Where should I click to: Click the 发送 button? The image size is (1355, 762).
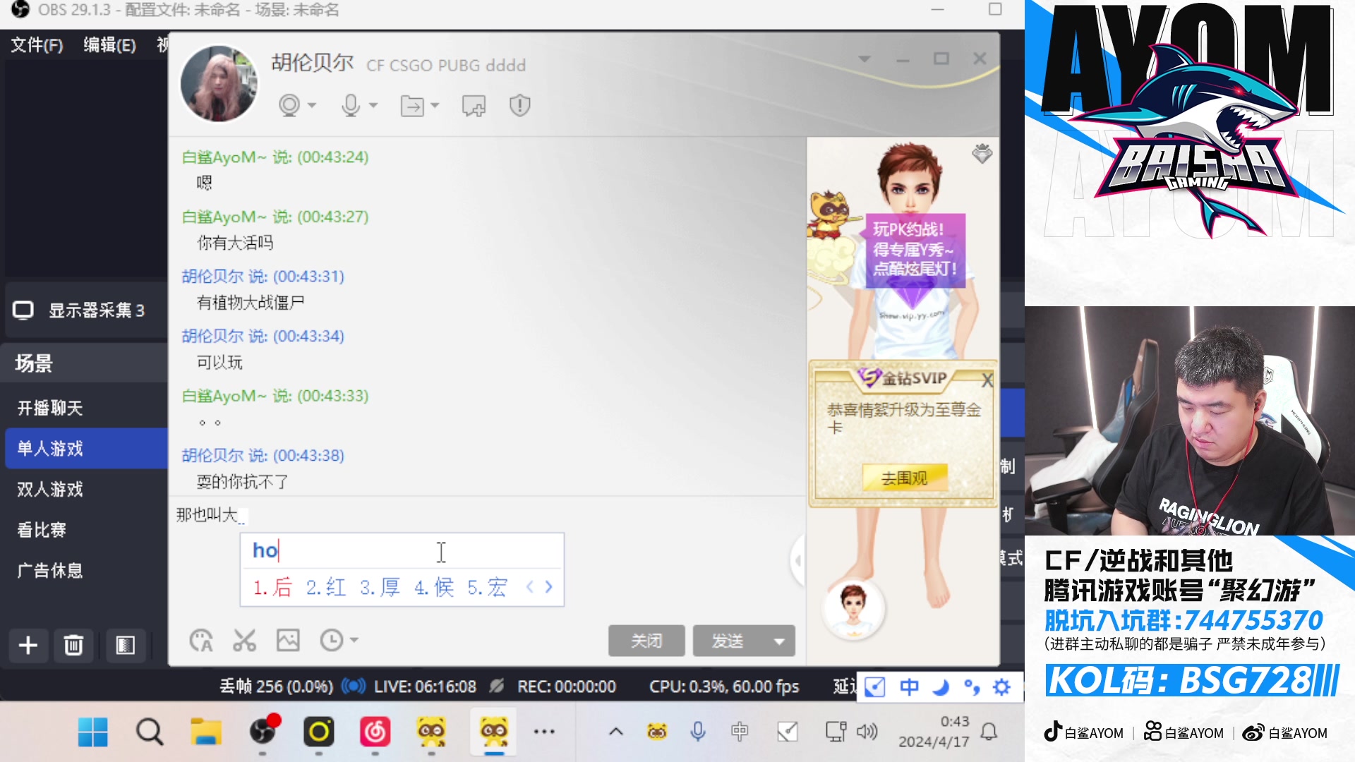[x=728, y=641]
